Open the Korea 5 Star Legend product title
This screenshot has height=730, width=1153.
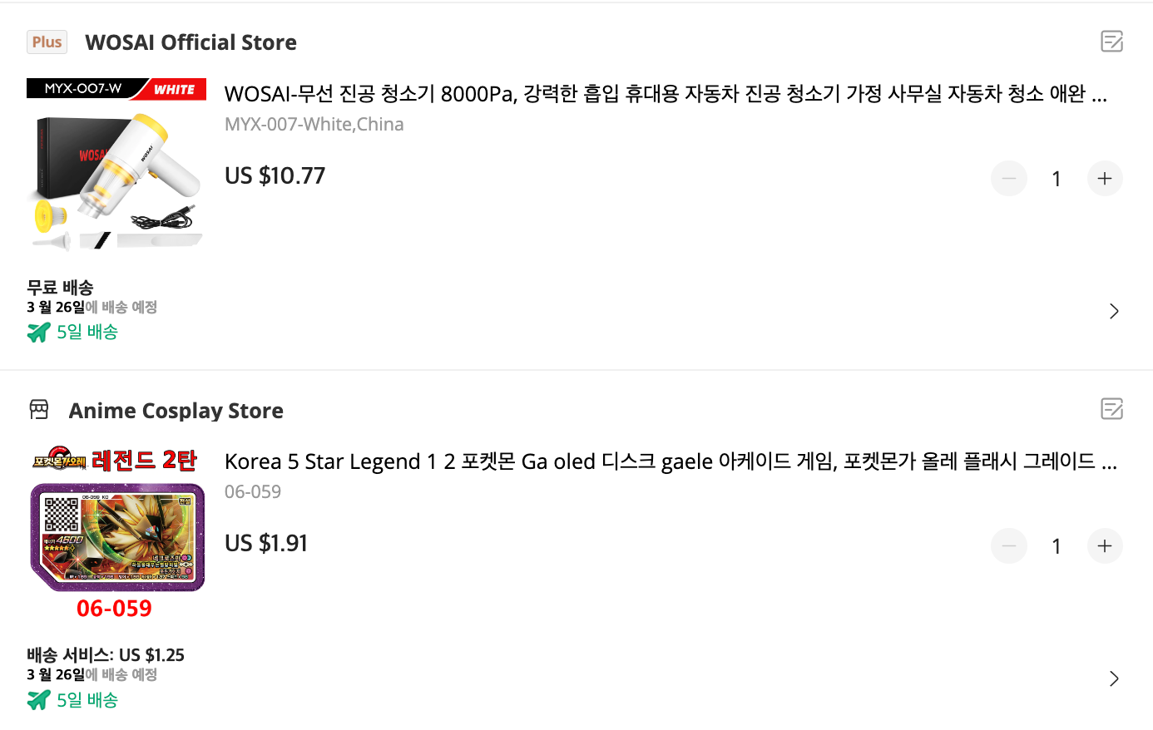pos(664,461)
